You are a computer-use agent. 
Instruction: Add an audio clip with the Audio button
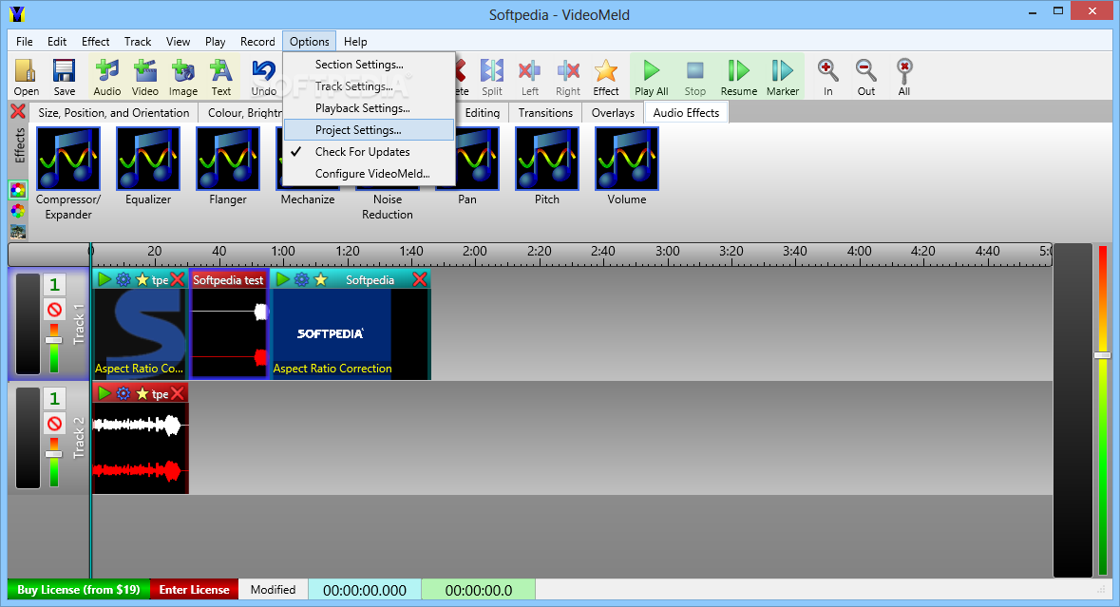tap(107, 77)
